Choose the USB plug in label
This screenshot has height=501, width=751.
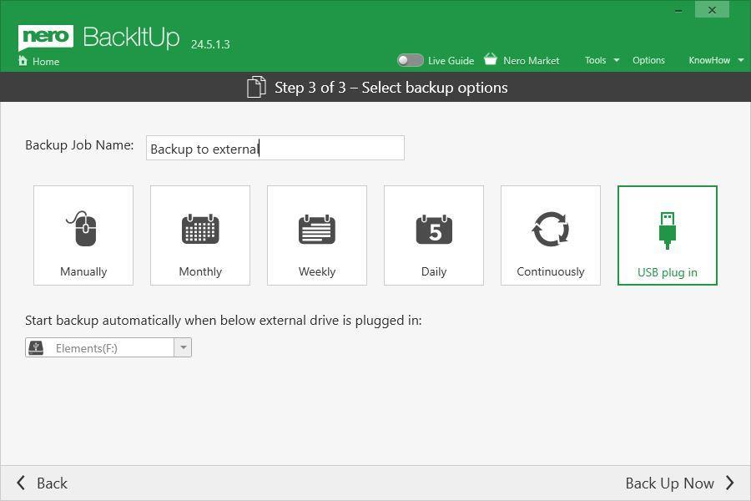pyautogui.click(x=668, y=272)
